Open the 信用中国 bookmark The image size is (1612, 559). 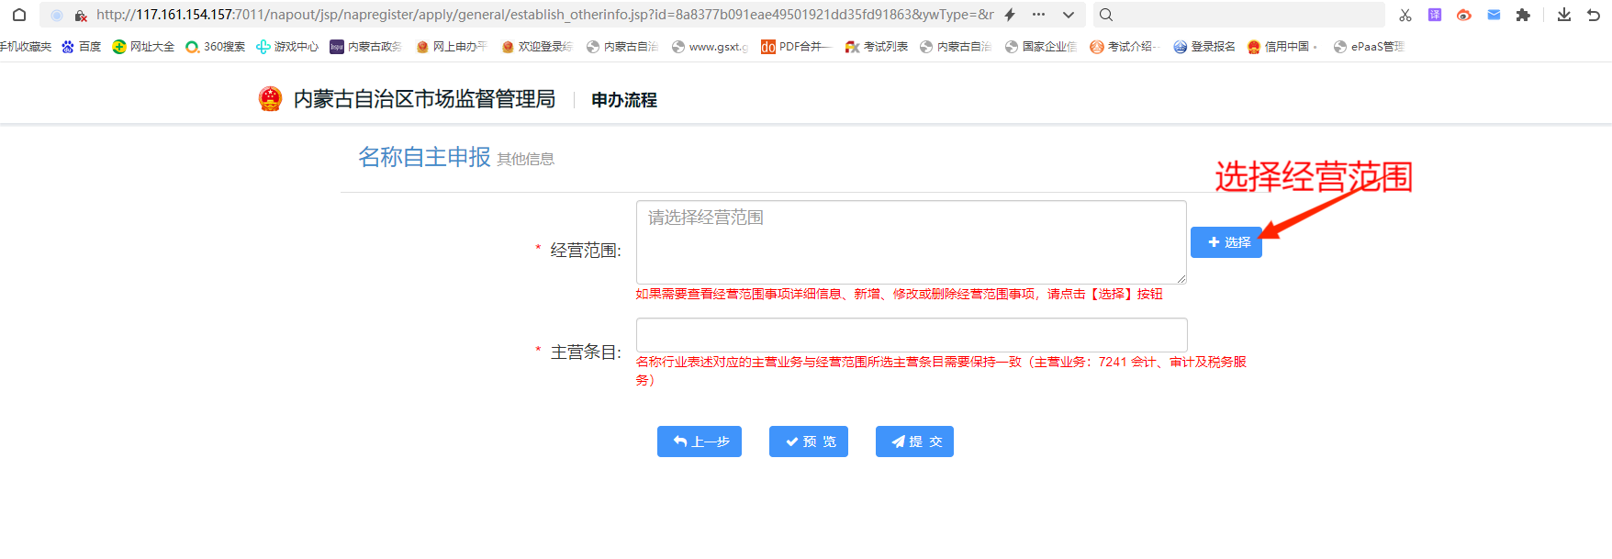click(1281, 47)
